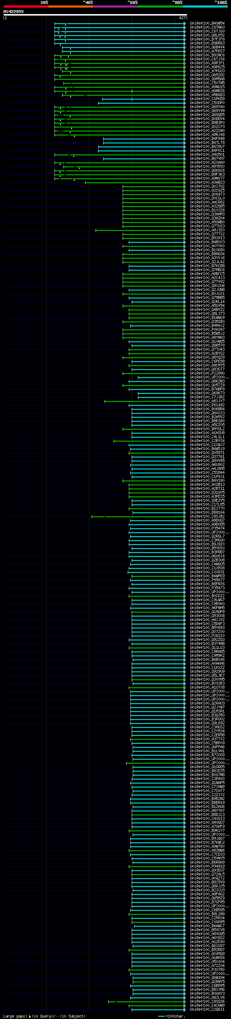The height and width of the screenshot is (1019, 231).
Task: Select the UniRef100_O50304 label
Action: pos(207,961)
